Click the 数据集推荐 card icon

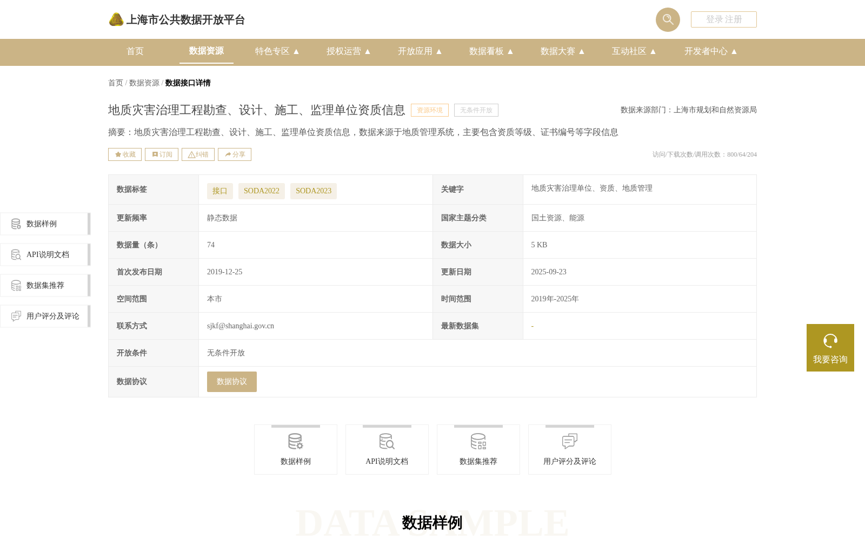tap(478, 442)
